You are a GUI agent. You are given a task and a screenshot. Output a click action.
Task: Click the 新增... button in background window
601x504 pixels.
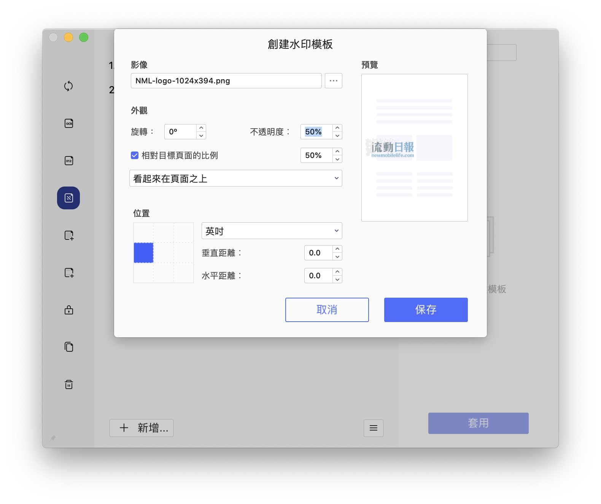coord(142,428)
